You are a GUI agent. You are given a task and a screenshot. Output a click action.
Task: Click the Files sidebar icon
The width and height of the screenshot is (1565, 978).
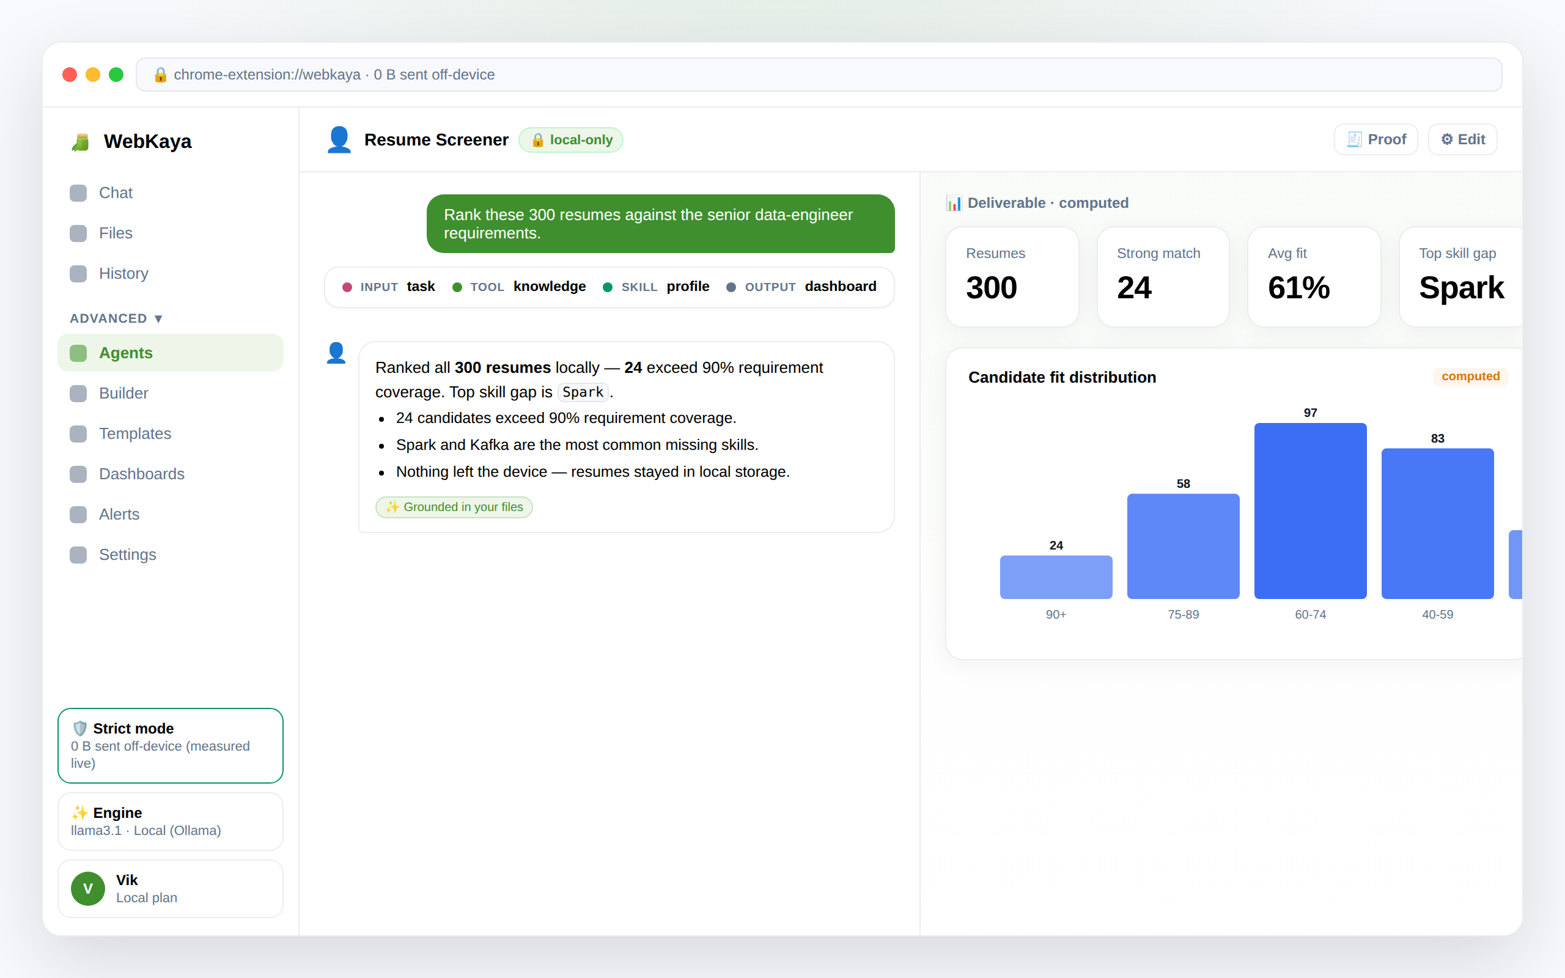78,233
